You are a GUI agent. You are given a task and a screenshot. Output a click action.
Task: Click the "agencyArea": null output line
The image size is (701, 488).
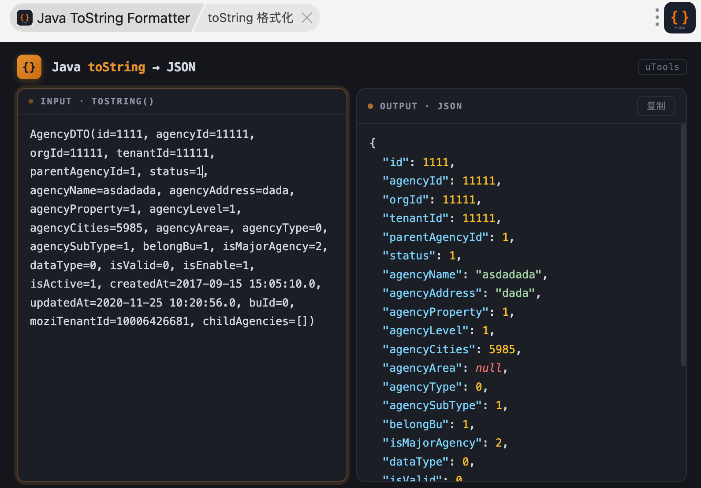click(x=445, y=368)
